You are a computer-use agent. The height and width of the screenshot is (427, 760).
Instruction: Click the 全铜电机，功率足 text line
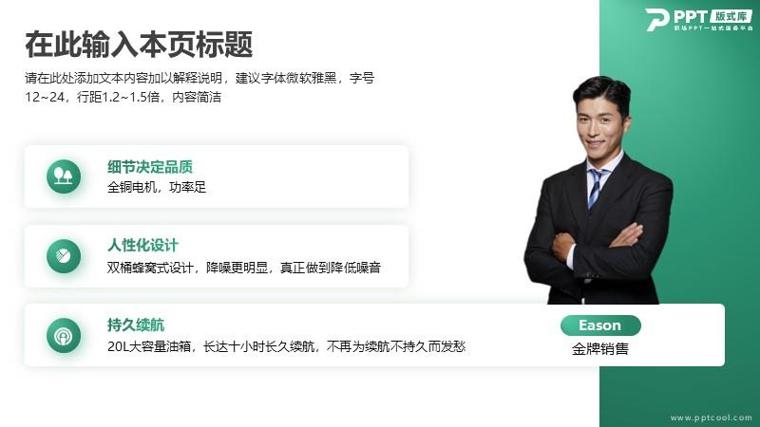[157, 187]
